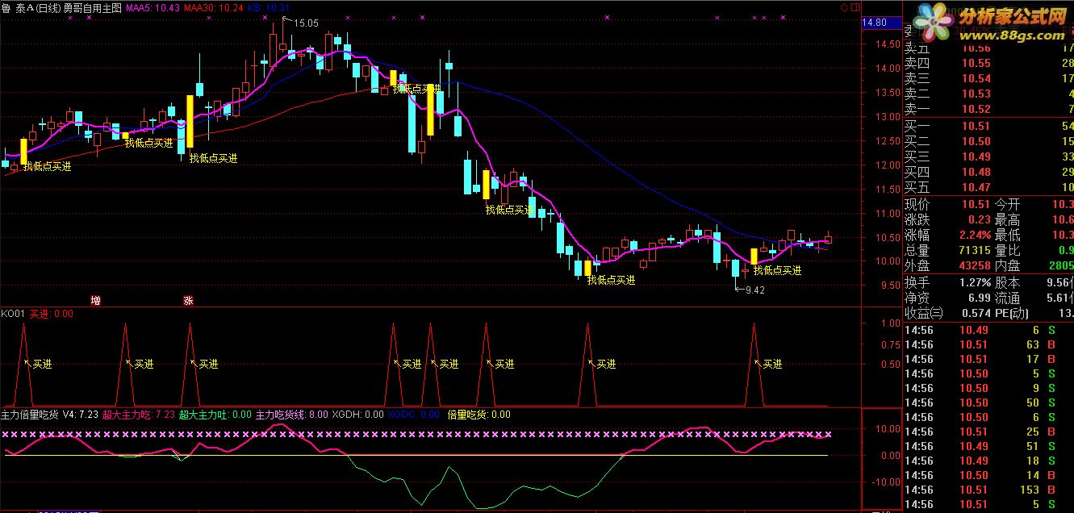Image resolution: width=1074 pixels, height=513 pixels.
Task: Click the 收益(三) 0.574 value
Action: click(x=976, y=313)
